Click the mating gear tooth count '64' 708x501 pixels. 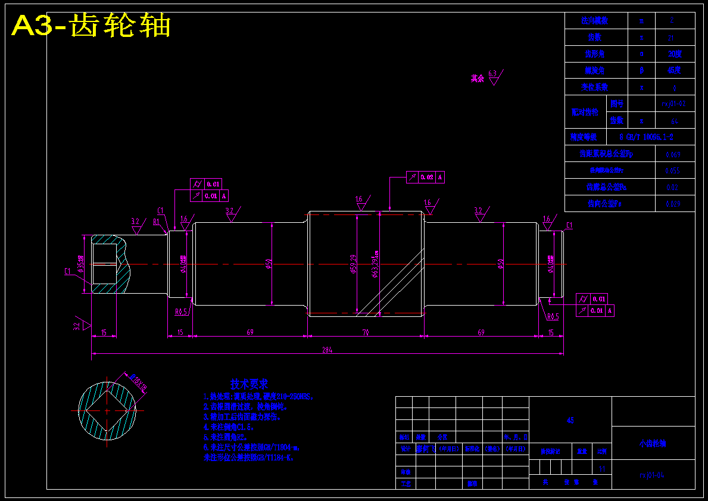click(x=675, y=121)
